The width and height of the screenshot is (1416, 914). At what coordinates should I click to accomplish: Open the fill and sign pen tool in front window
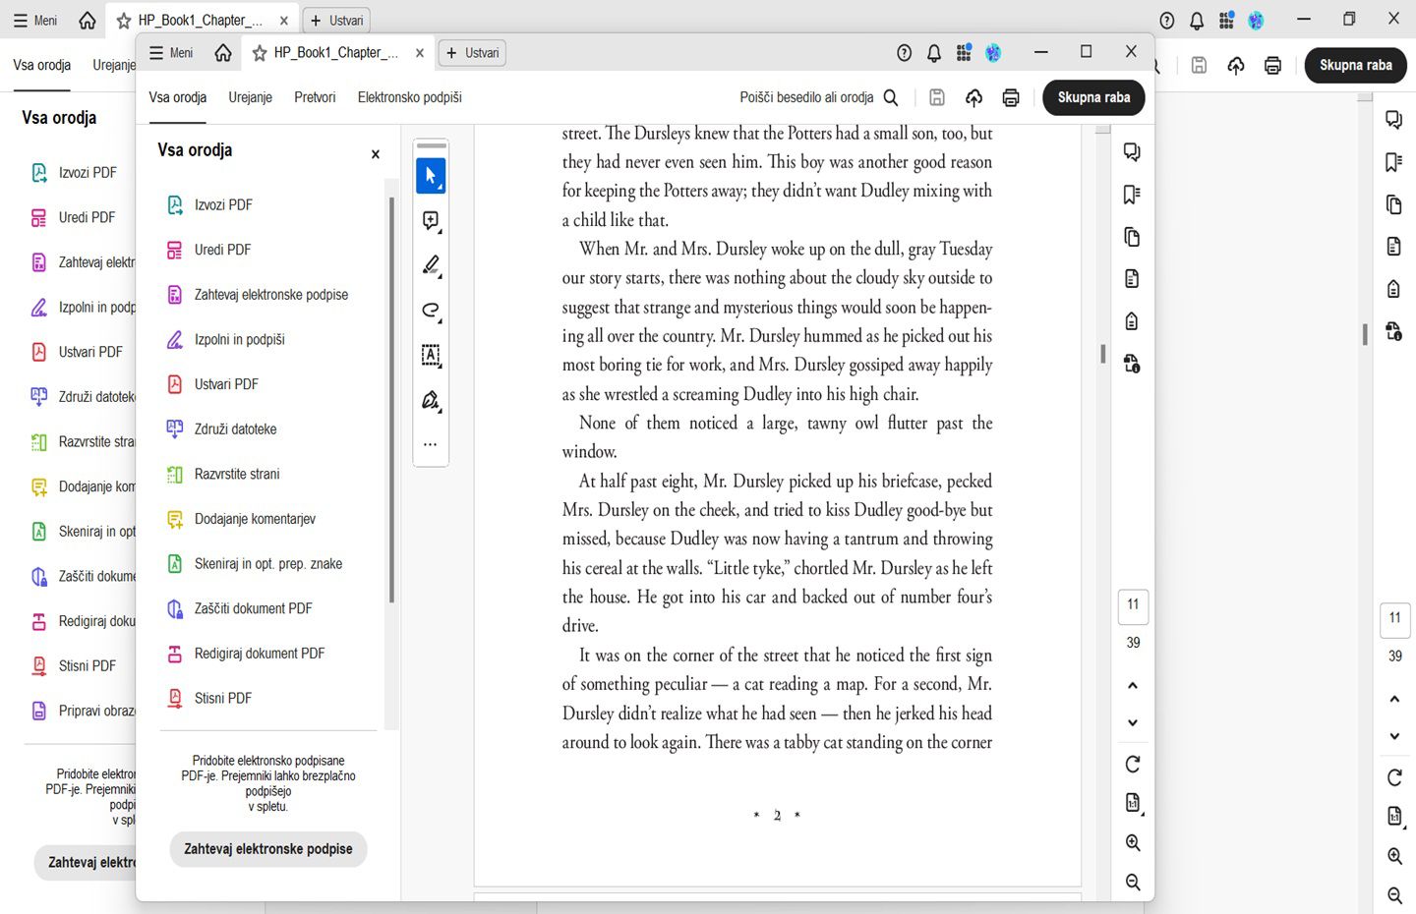431,400
